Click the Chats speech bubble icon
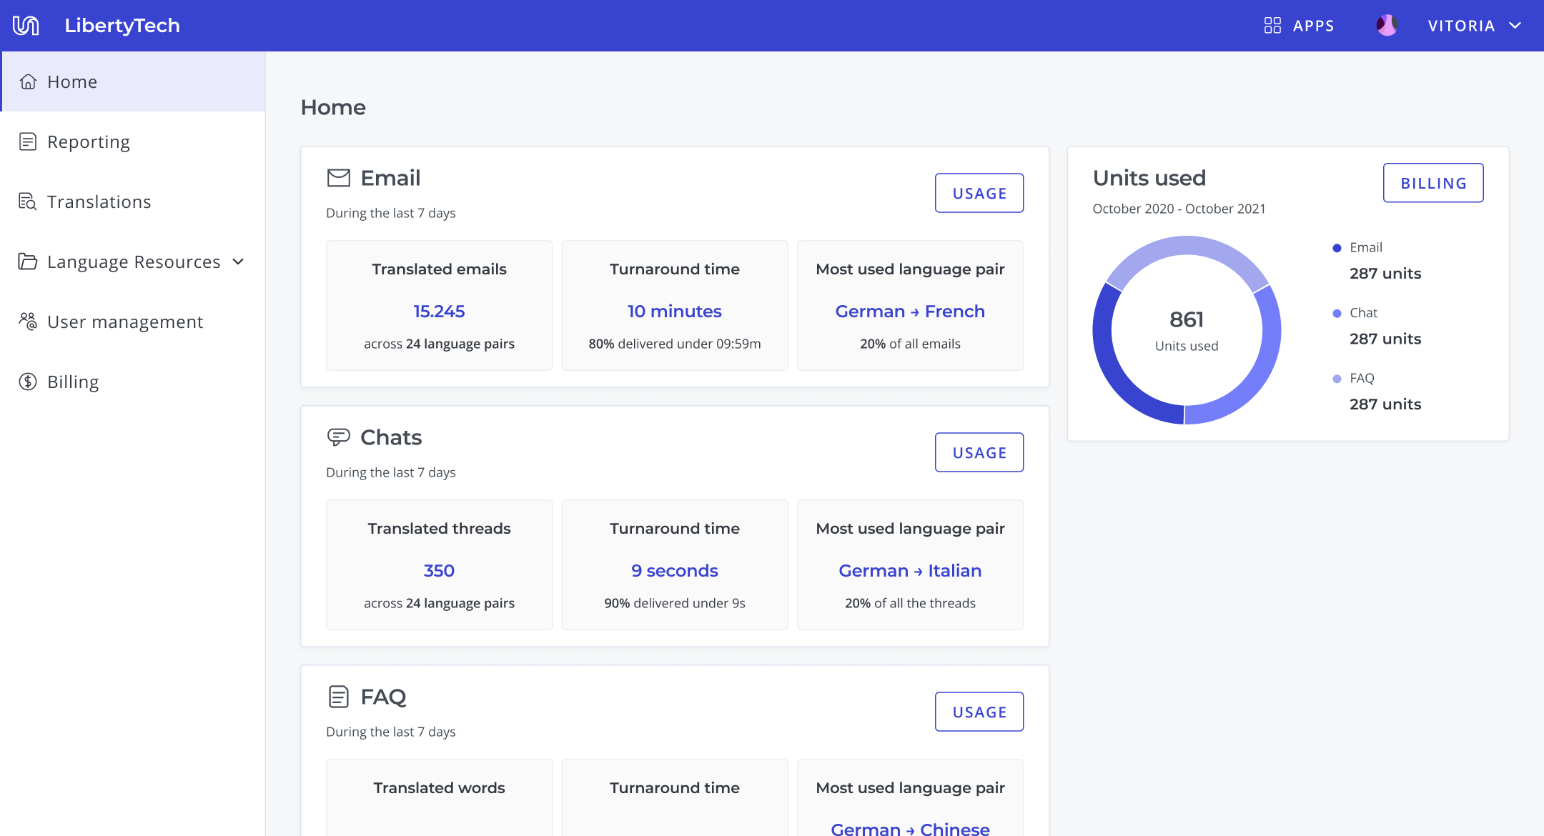Viewport: 1544px width, 836px height. pyautogui.click(x=339, y=437)
